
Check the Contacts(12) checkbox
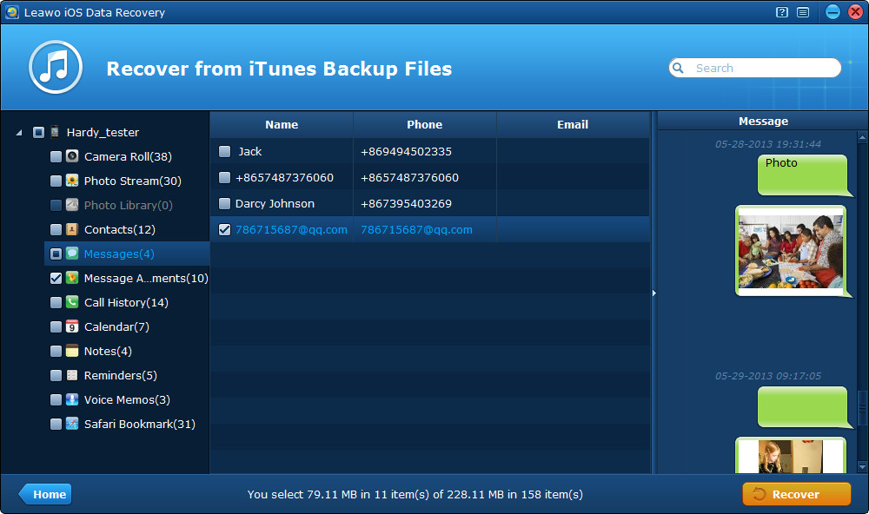(56, 230)
